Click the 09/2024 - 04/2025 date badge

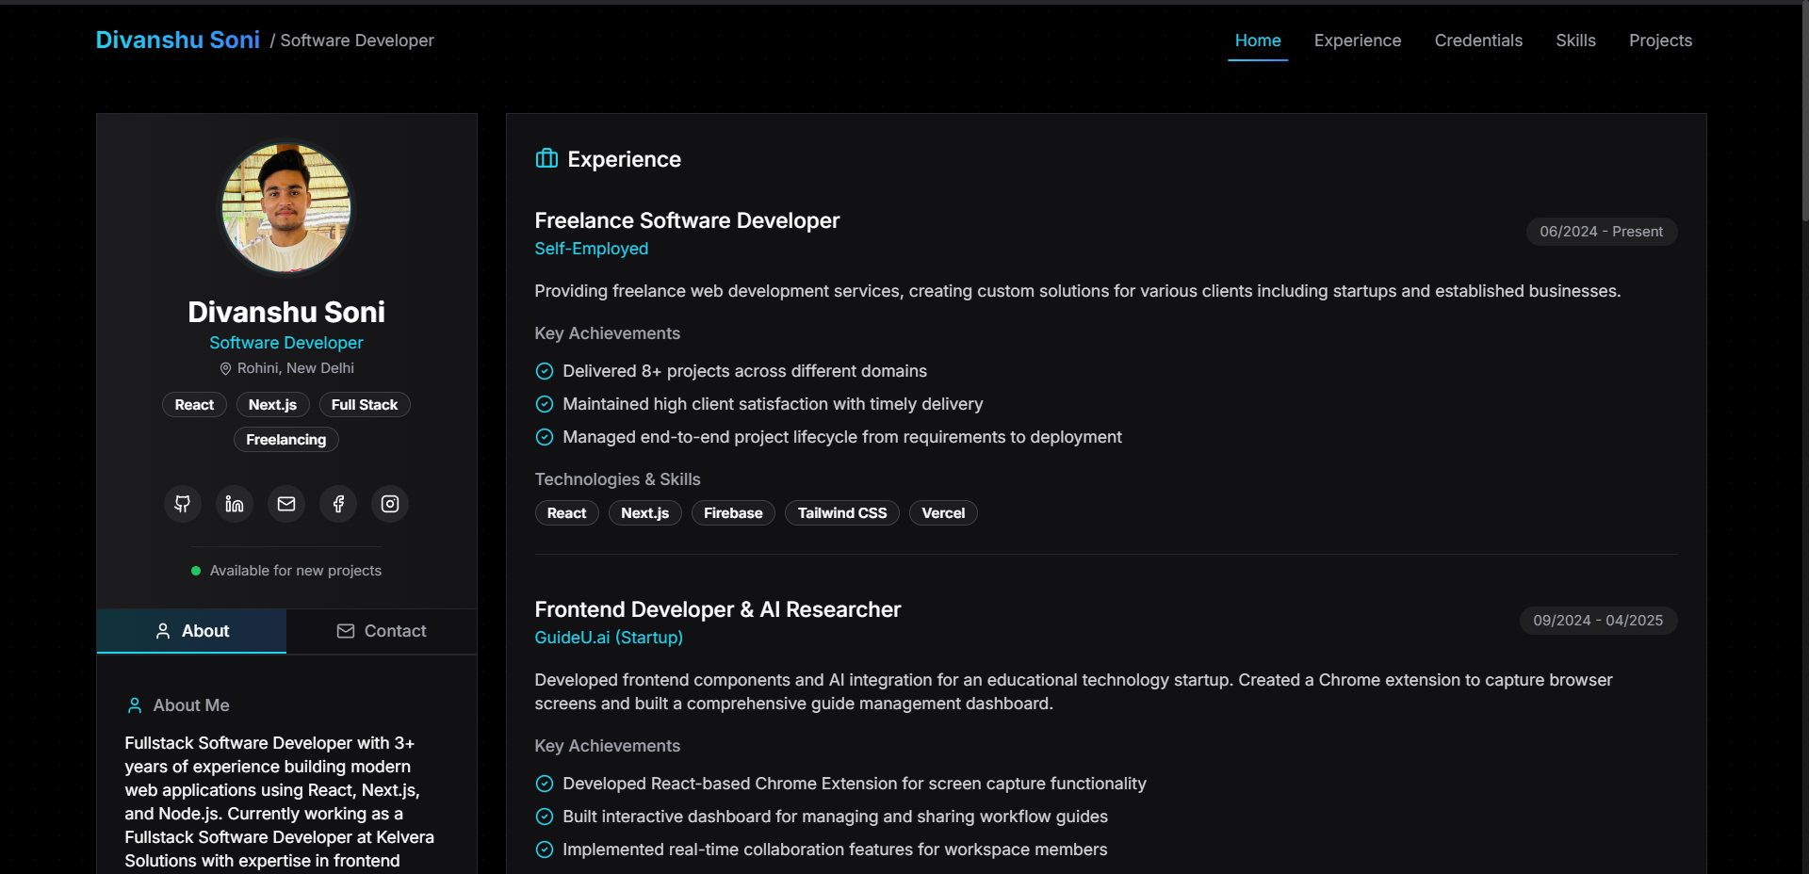pos(1598,621)
